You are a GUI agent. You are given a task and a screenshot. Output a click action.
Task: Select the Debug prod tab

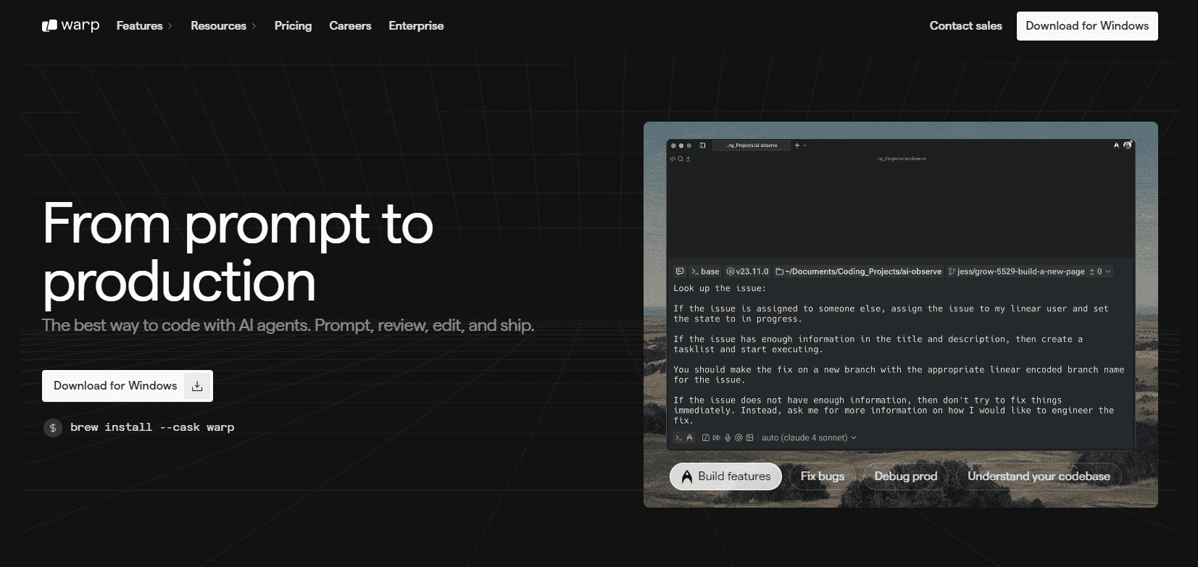(905, 476)
